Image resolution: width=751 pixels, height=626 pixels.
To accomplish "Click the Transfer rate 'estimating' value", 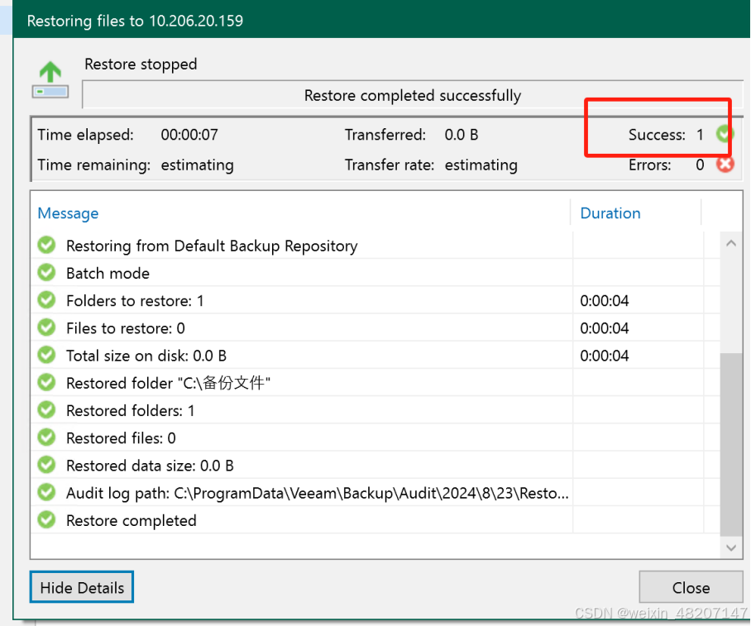I will [481, 165].
